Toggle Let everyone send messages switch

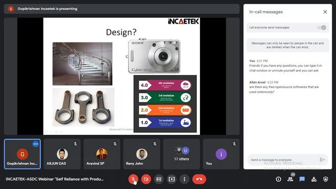tap(322, 27)
